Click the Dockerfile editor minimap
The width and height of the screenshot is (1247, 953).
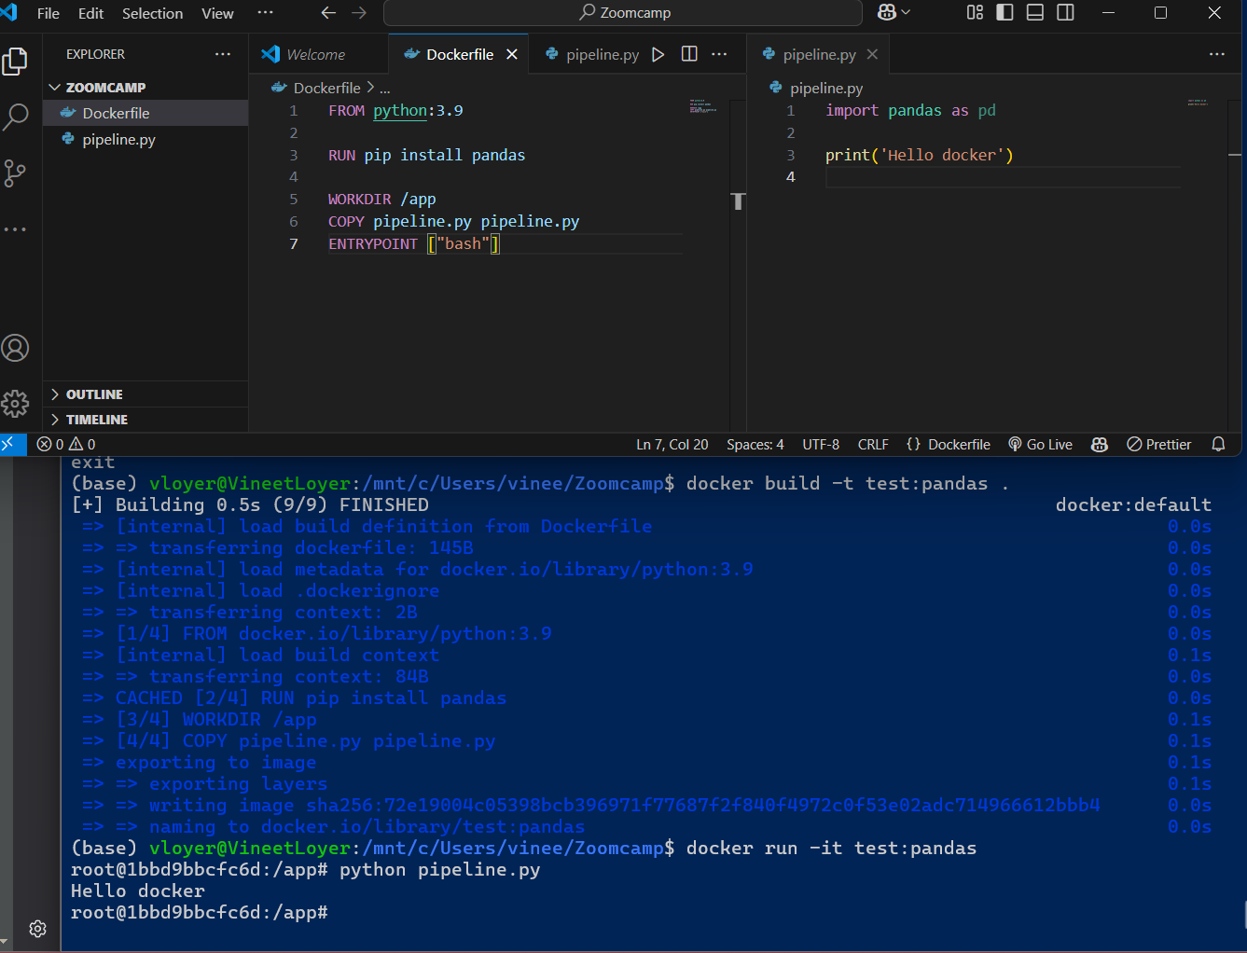tap(703, 106)
